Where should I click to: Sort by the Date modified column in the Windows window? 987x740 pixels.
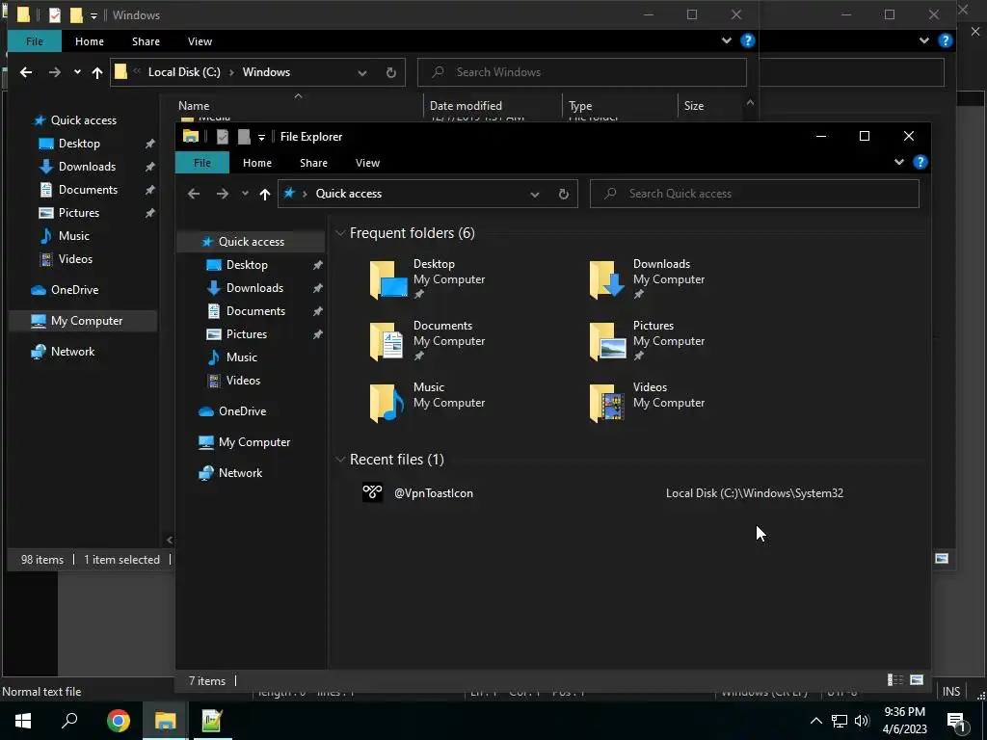466,106
